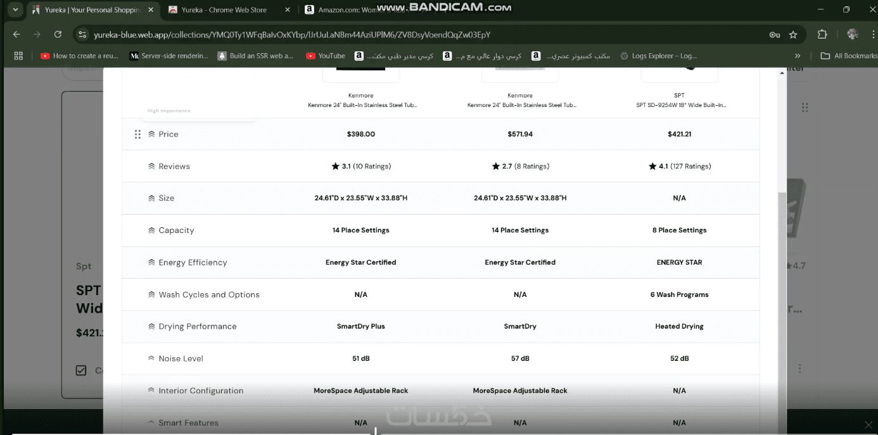
Task: Click the 'Wash Cycles and Options' row label
Action: point(209,294)
